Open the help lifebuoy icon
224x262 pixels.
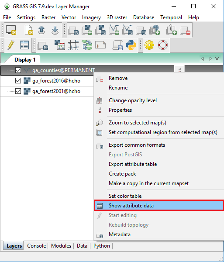[x=163, y=45]
